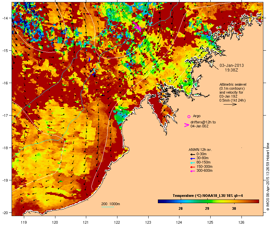272x225 pixels.
Task: Click the 28 colorbar tick label
Action: tap(180, 208)
